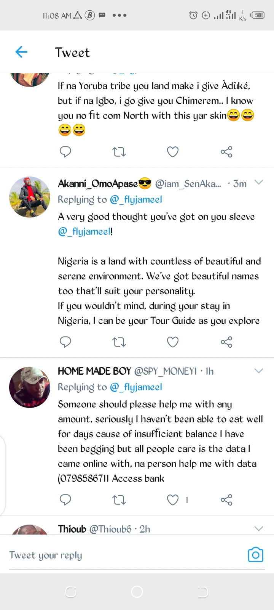This screenshot has width=274, height=610.
Task: Reply to the Akanni_OmoApase tweet
Action: [65, 342]
